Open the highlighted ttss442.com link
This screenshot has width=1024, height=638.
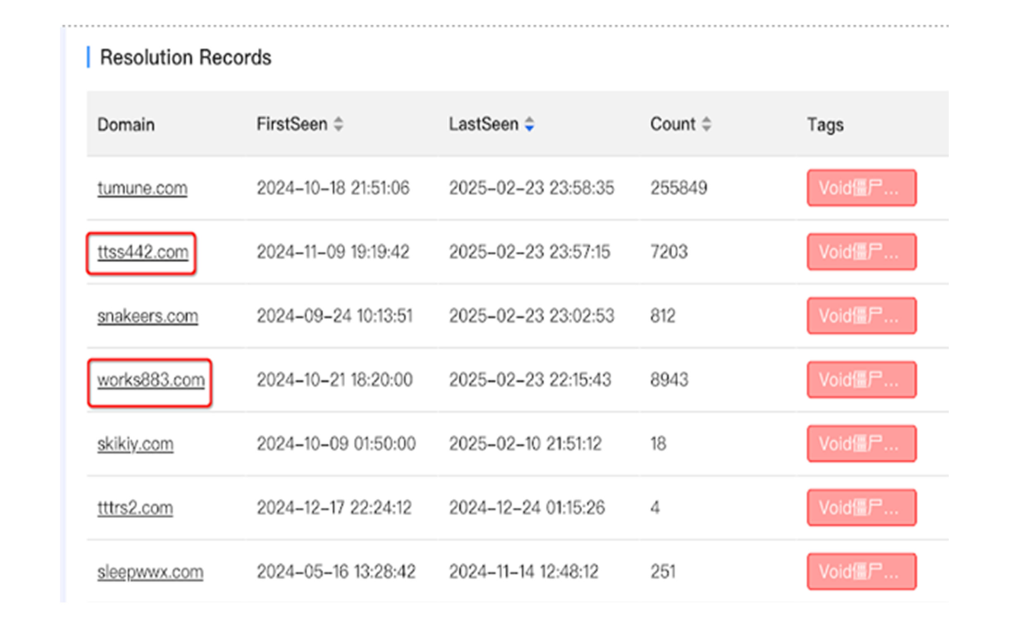coord(143,252)
